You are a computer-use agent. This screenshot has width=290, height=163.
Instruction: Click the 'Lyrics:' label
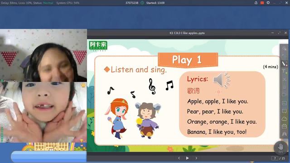click(198, 79)
